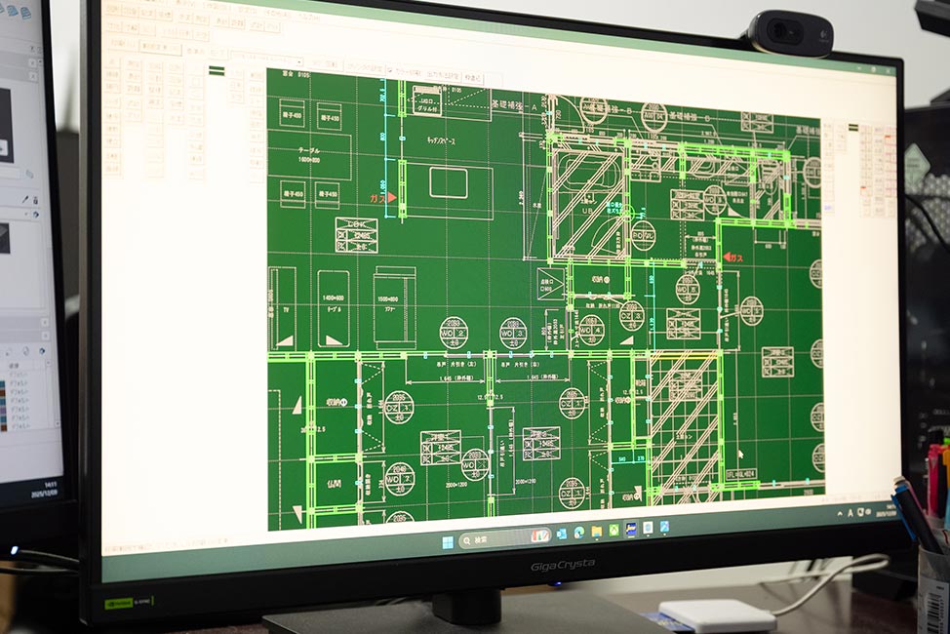This screenshot has height=634, width=950.
Task: Expand the hidden system tray icons chevron
Action: [838, 512]
